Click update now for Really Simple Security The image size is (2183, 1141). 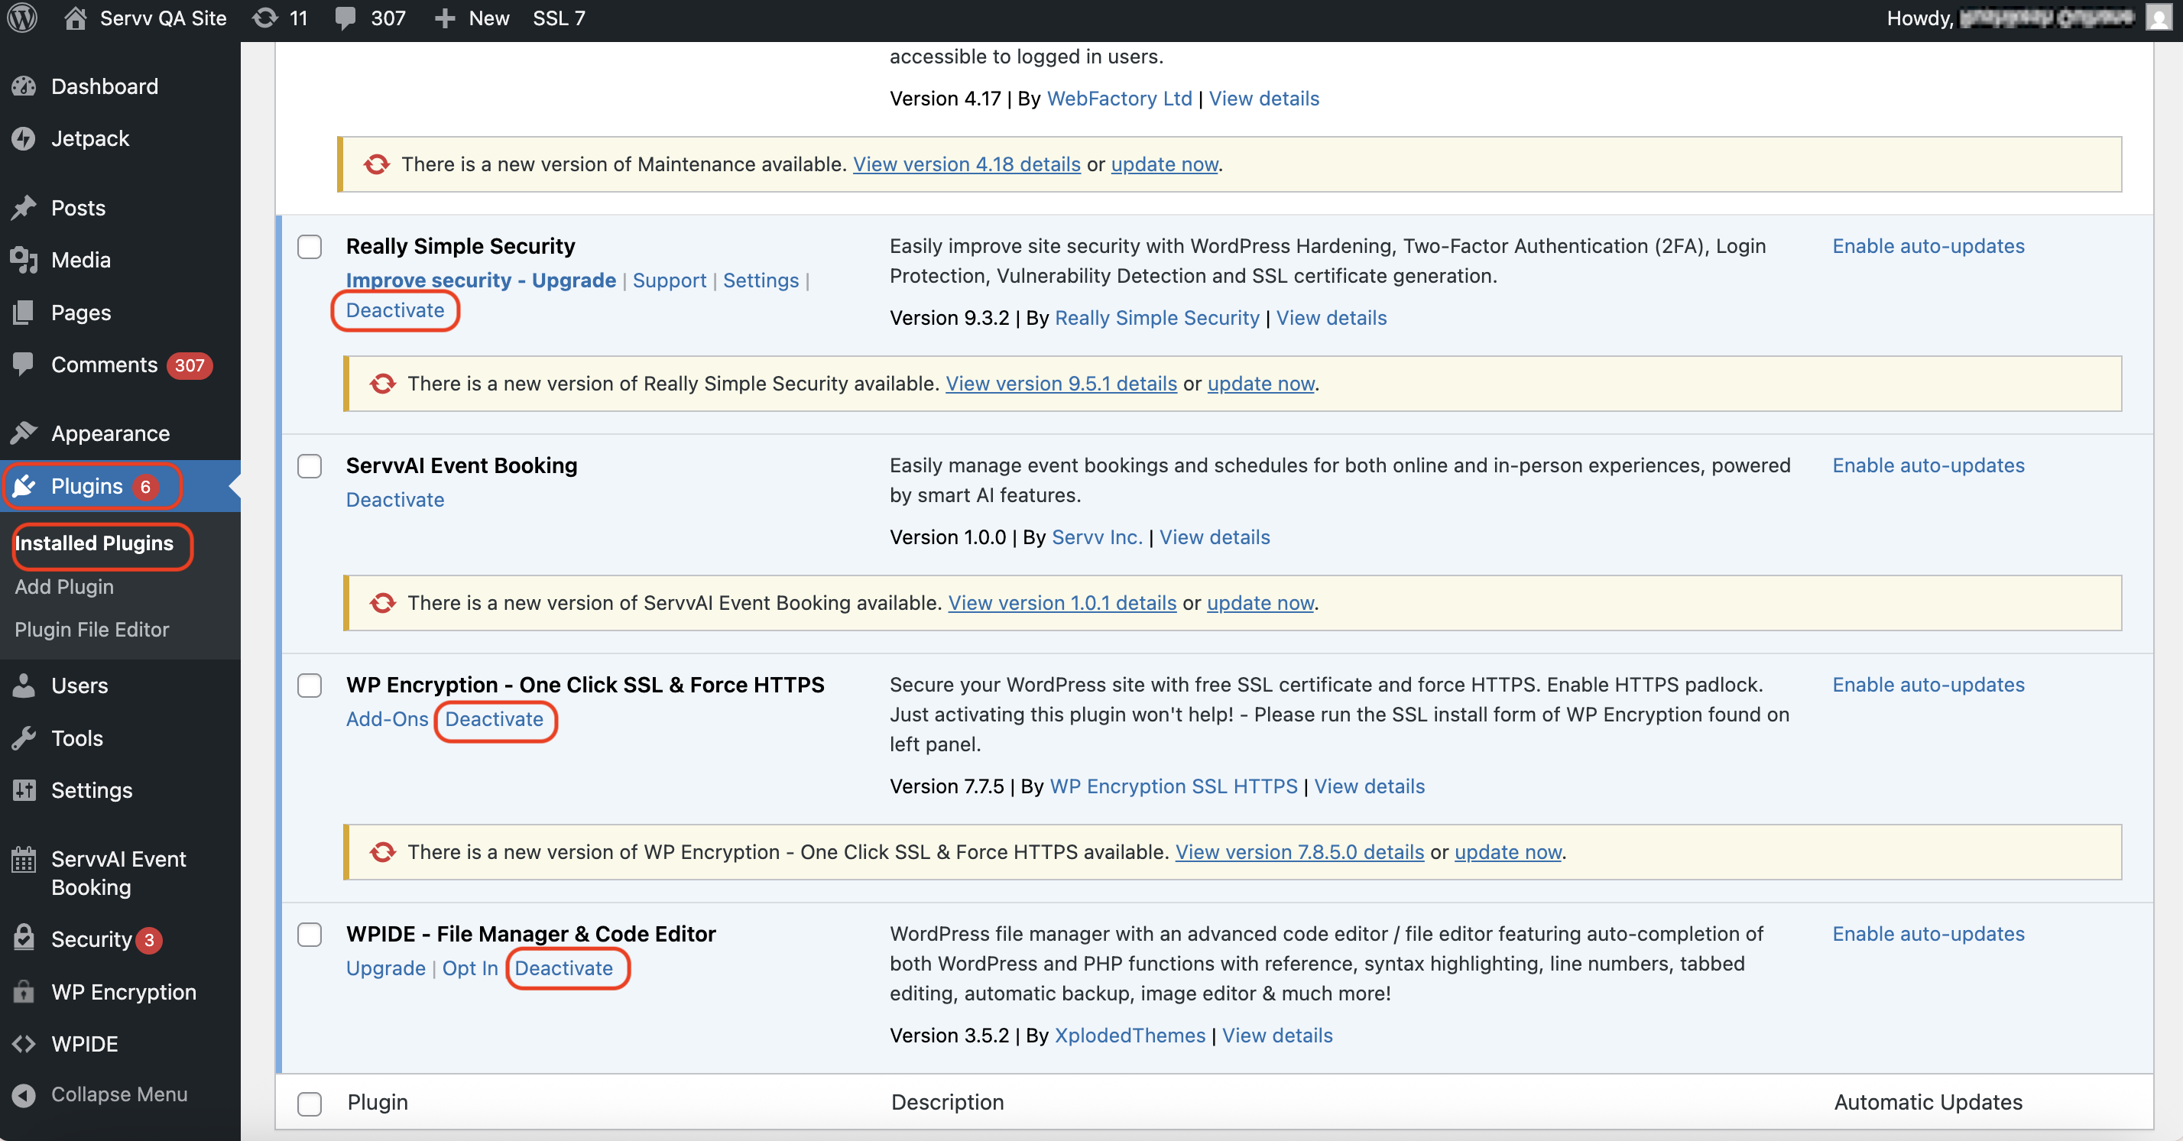click(1260, 384)
